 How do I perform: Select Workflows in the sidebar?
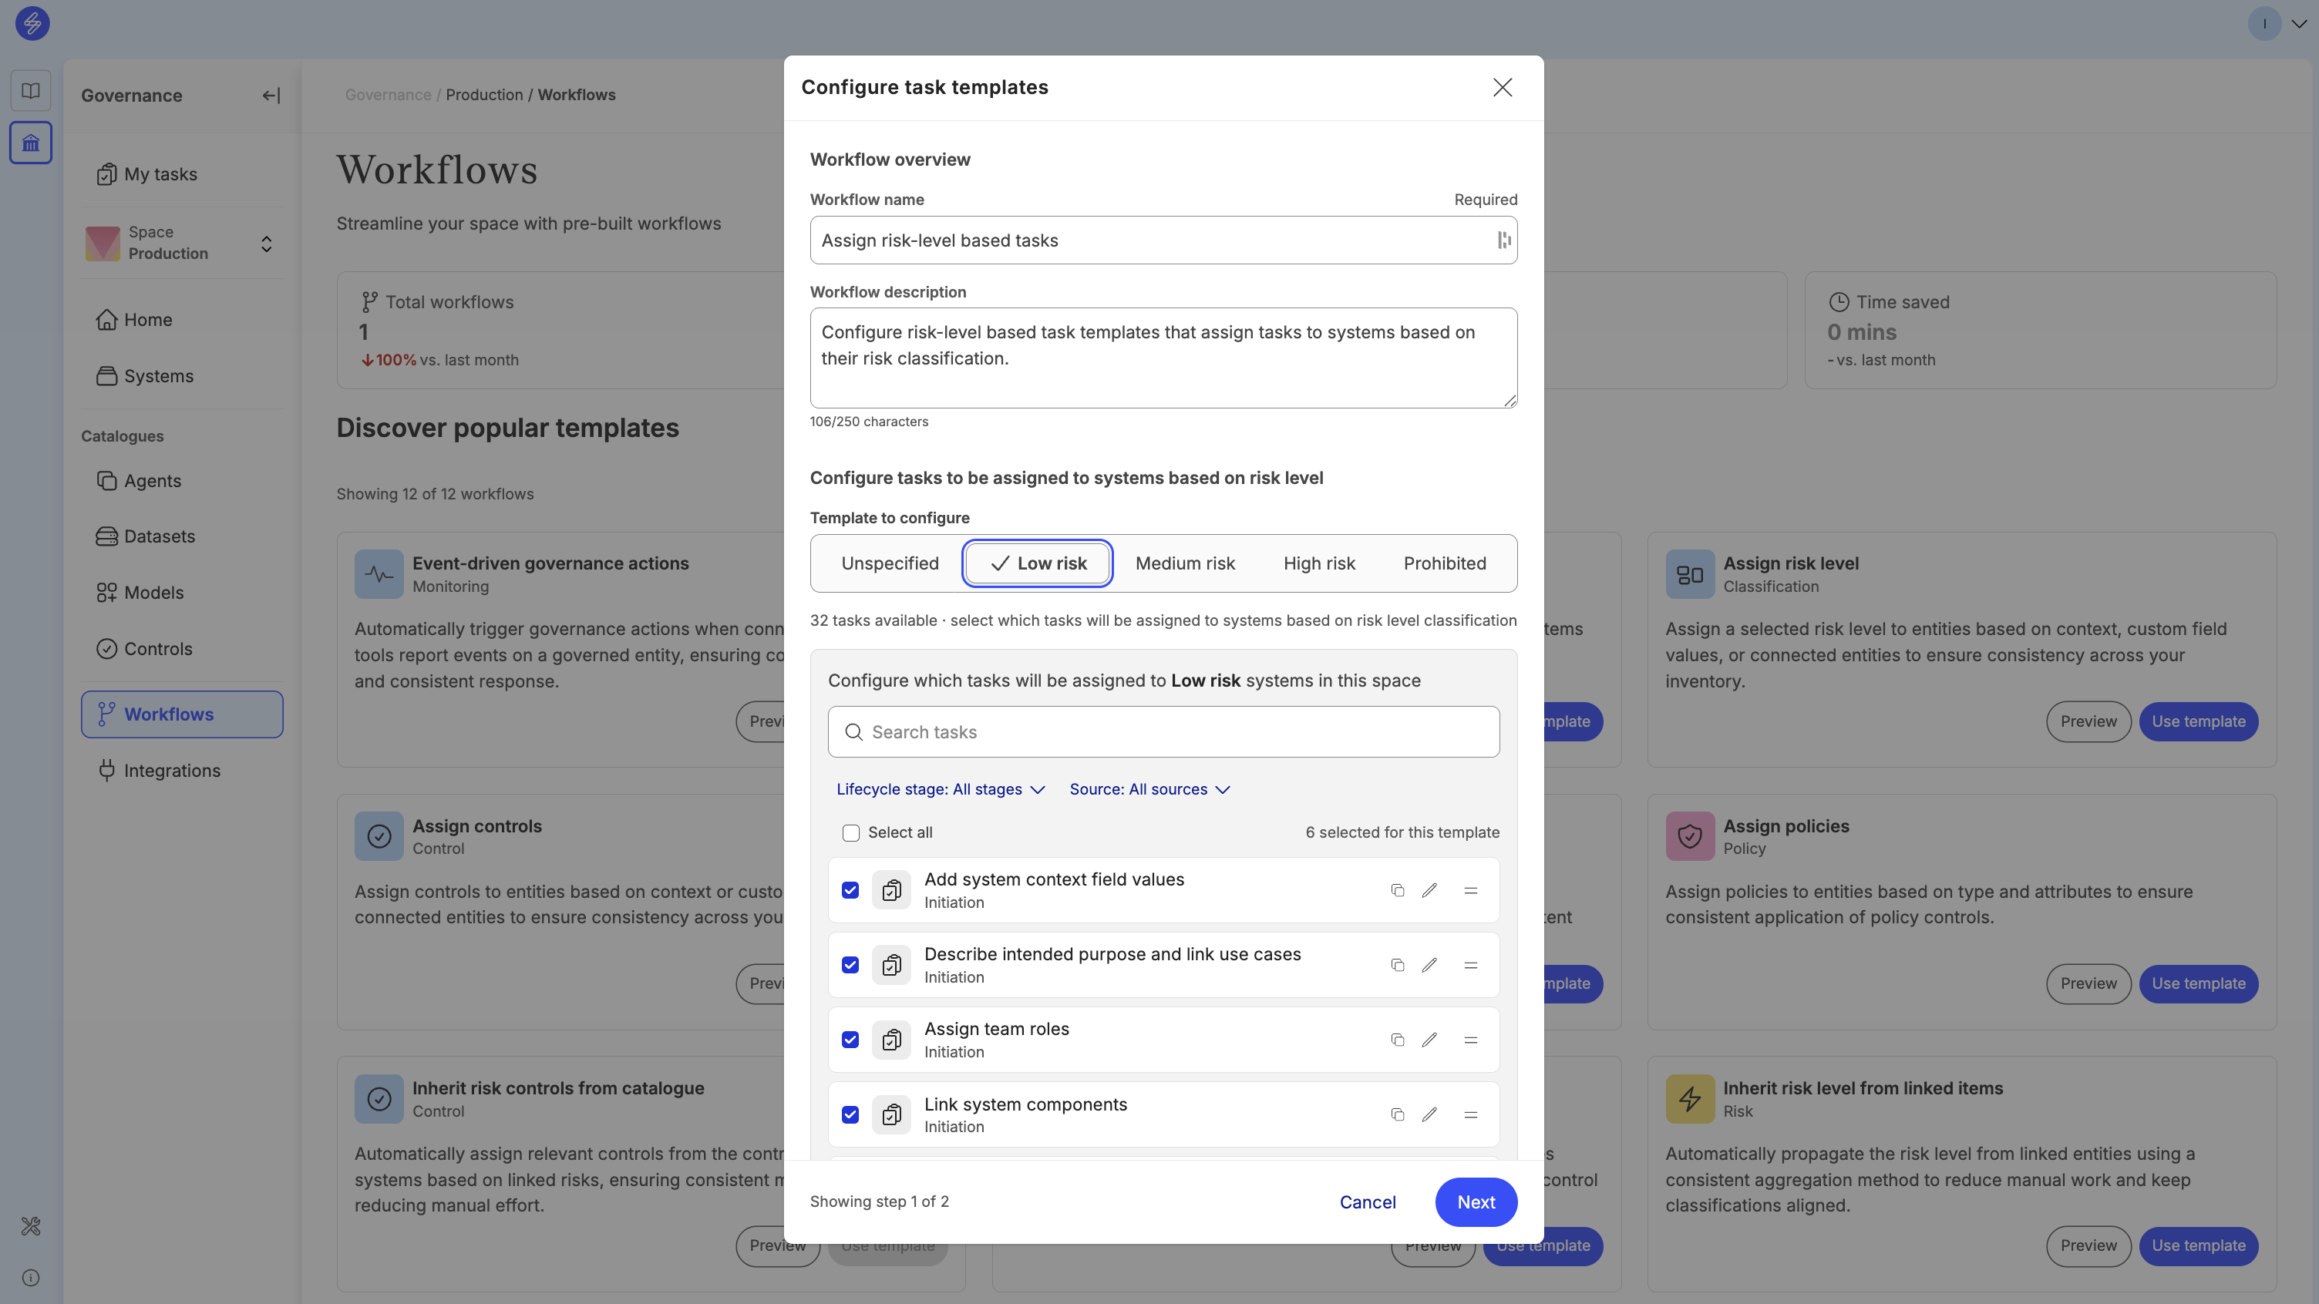[x=182, y=714]
